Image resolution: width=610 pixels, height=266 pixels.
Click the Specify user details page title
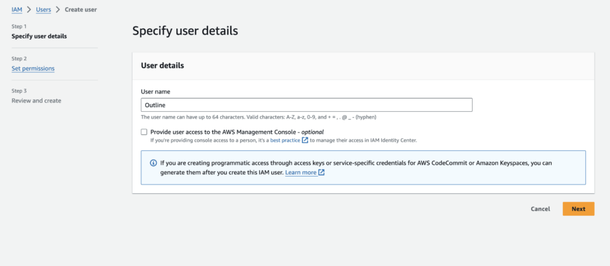[x=185, y=31]
